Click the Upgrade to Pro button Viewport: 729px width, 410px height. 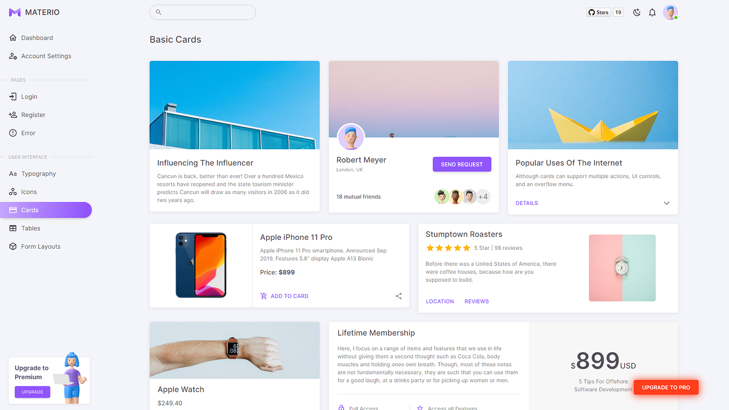(666, 387)
